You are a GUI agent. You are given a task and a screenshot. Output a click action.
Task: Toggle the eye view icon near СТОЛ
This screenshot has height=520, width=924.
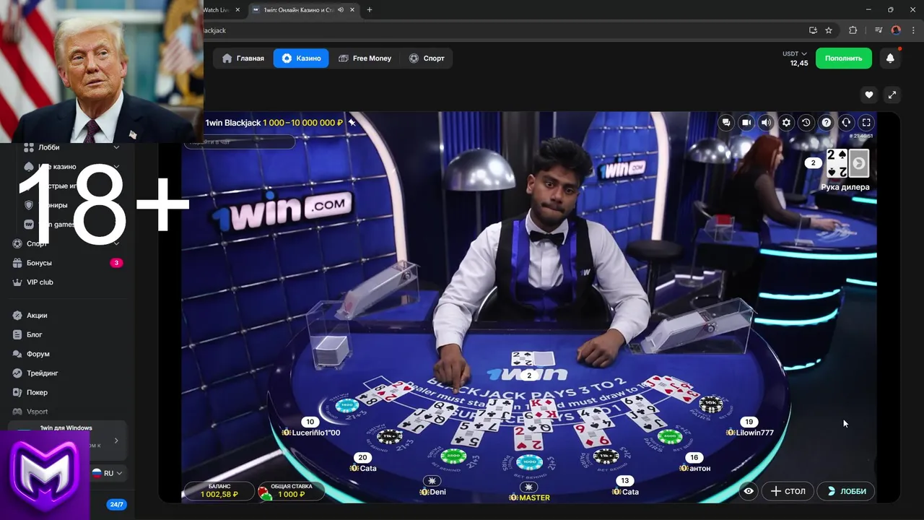[749, 491]
